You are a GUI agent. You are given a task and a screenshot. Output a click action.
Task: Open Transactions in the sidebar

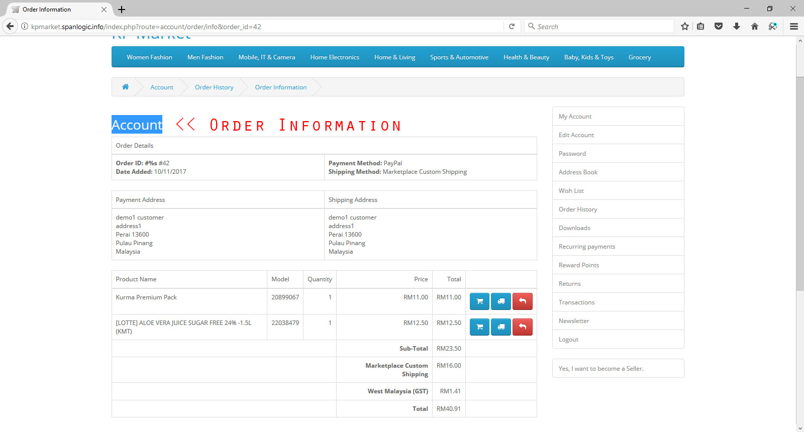618,302
